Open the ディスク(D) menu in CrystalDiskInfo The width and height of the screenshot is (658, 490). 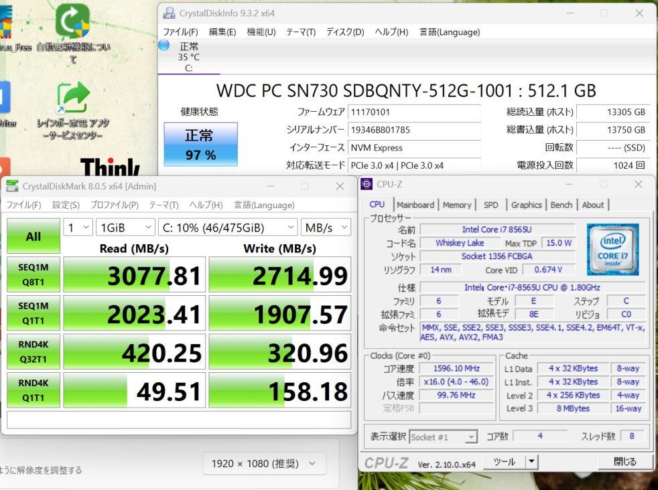[344, 32]
